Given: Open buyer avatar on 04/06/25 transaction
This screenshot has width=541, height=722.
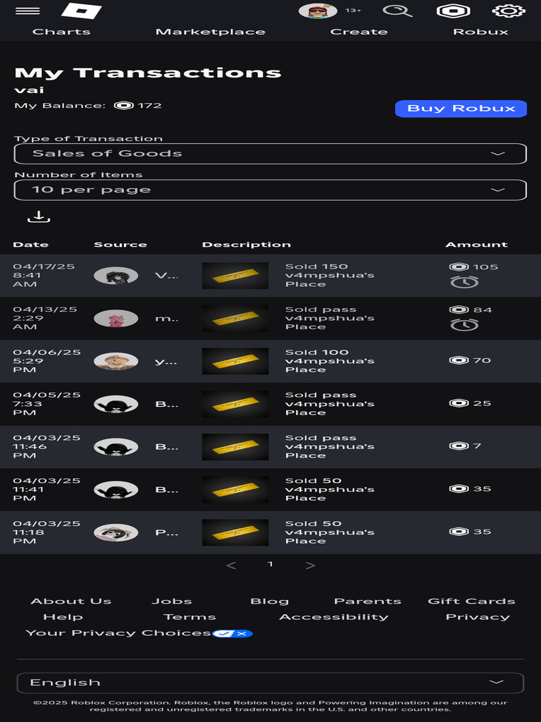Looking at the screenshot, I should 116,362.
